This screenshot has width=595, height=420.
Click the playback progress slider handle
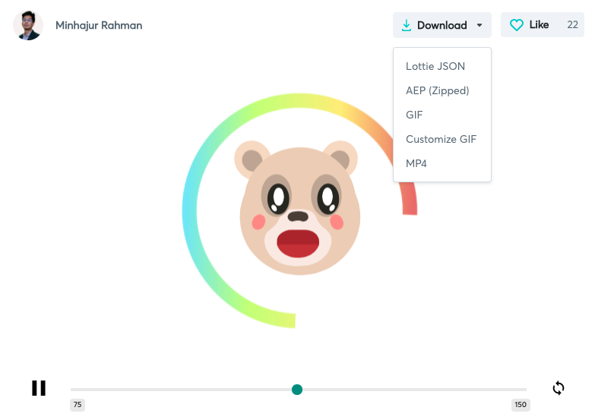297,390
